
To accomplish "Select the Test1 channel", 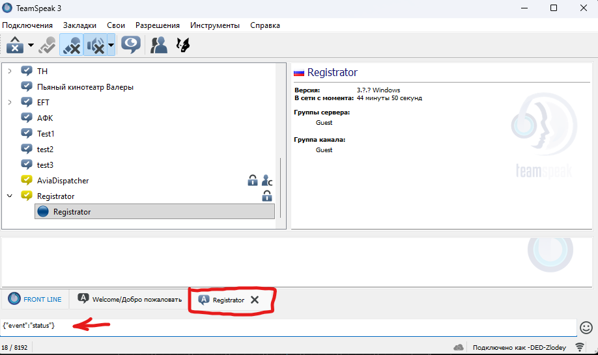I will [46, 133].
